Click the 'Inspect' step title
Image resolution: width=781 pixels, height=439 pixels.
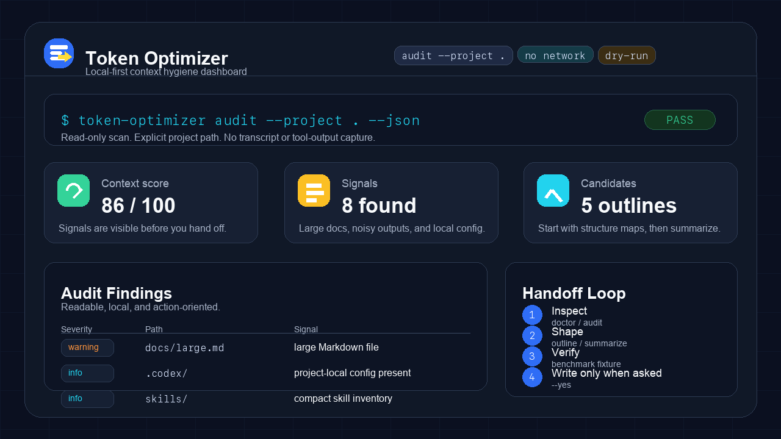569,311
